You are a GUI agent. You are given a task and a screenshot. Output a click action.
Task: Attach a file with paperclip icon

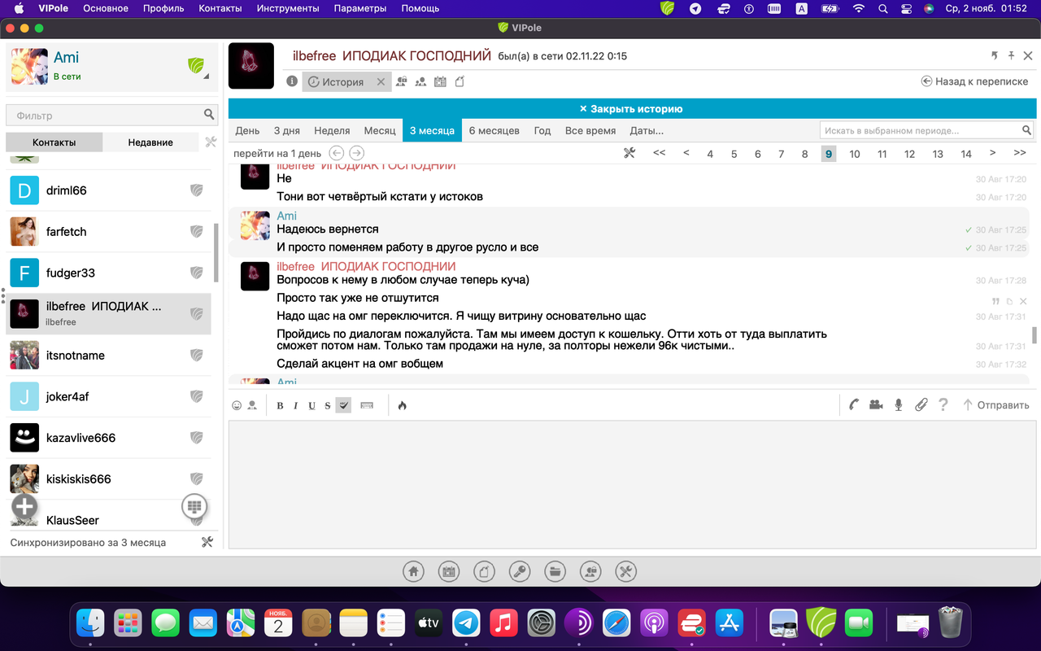tap(921, 404)
